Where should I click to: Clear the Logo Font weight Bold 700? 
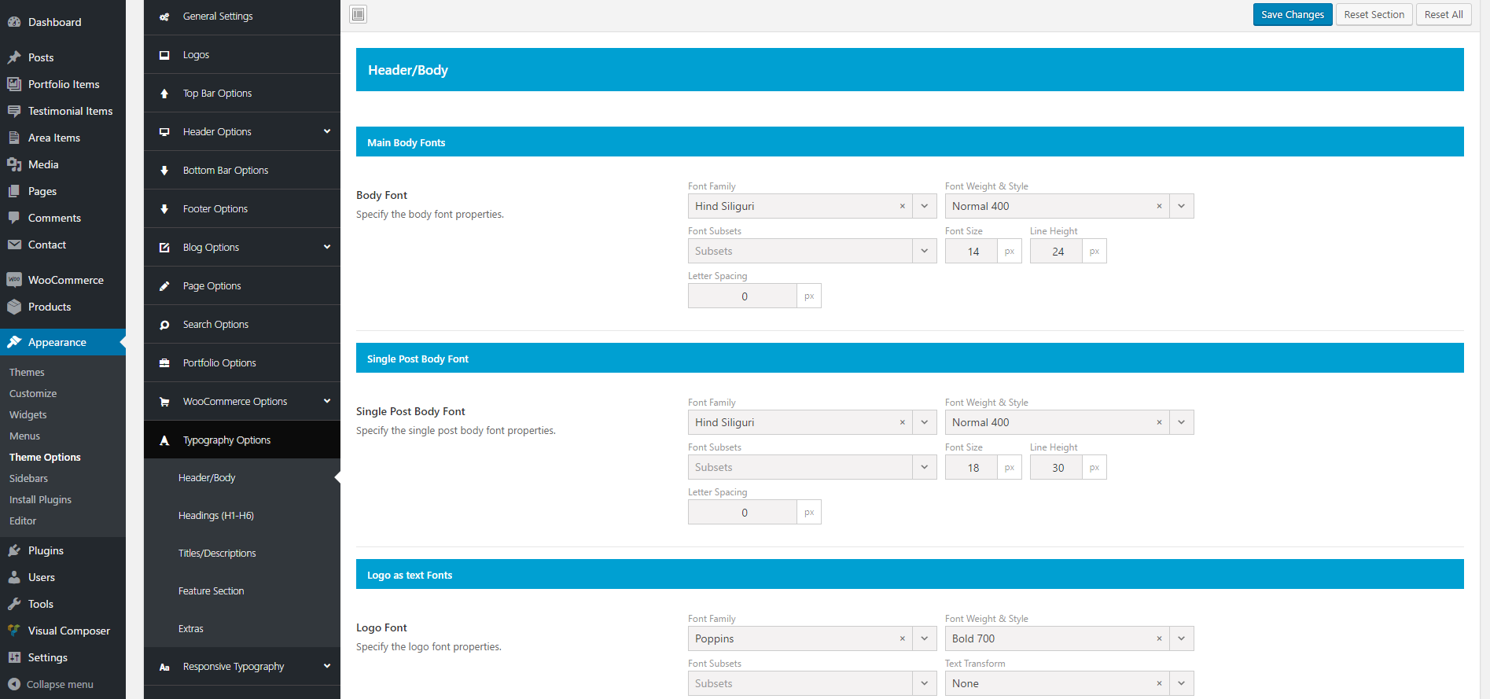(1159, 638)
